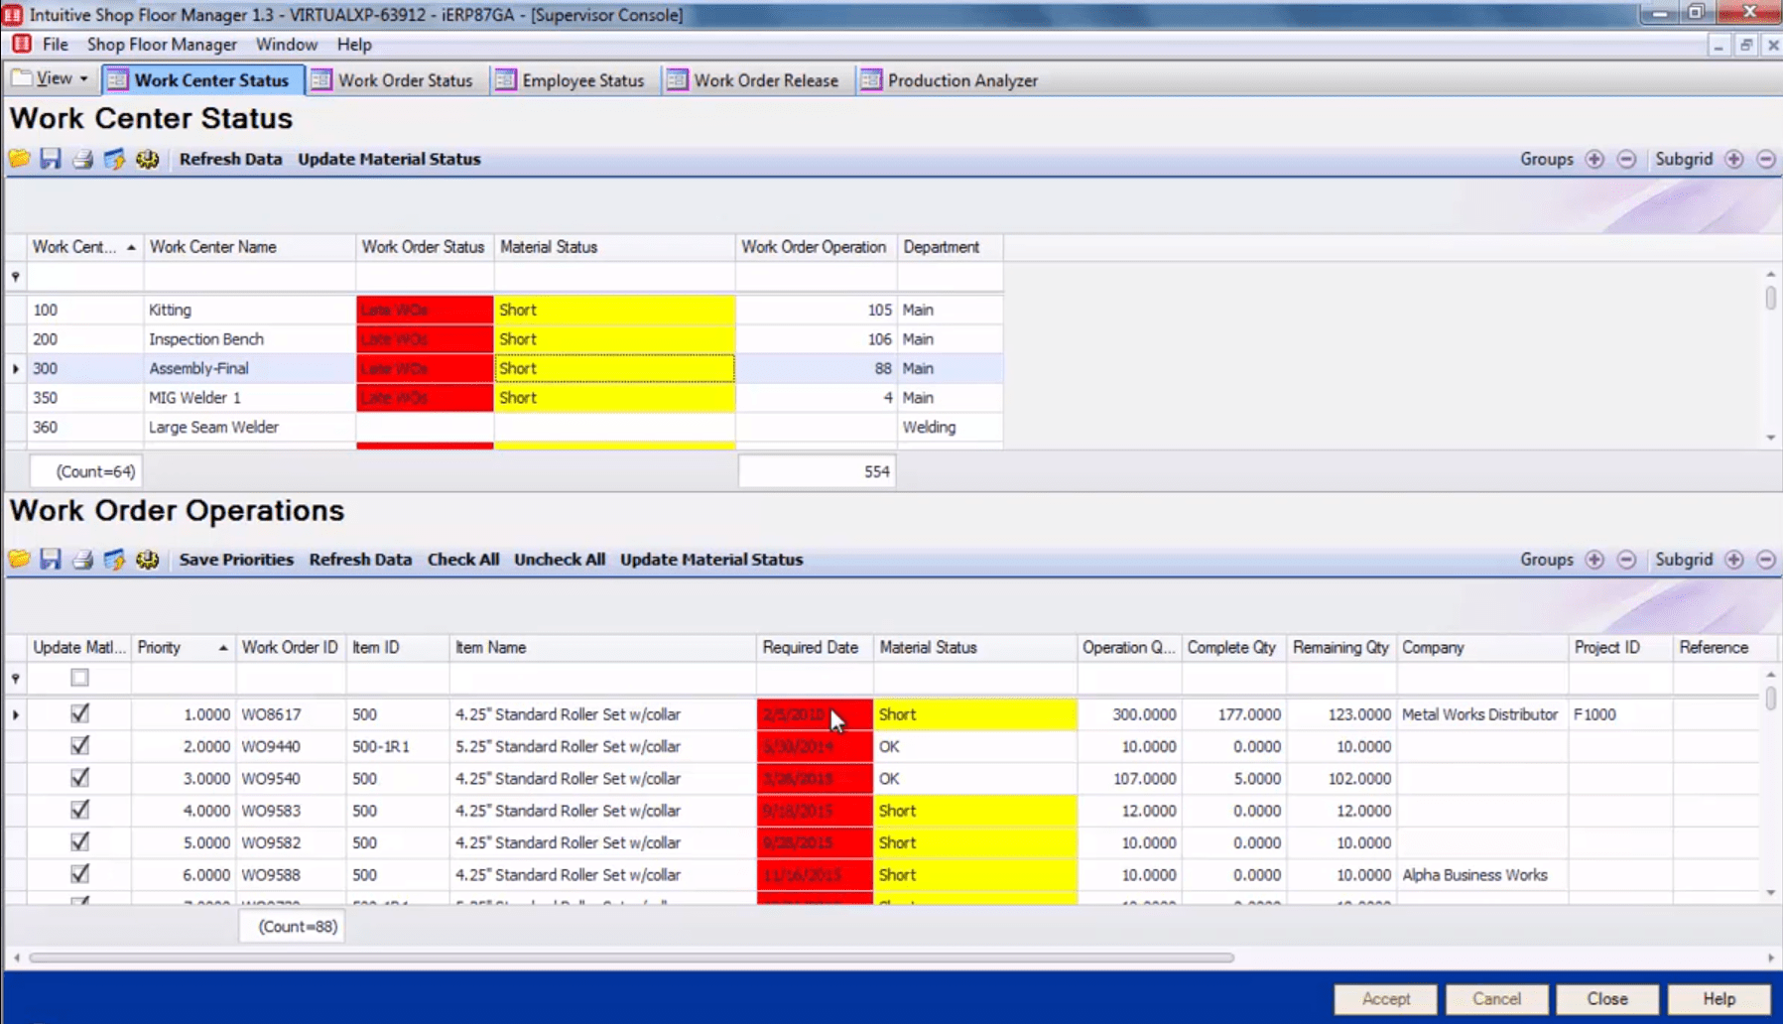Select the Work Center Status tab
Image resolution: width=1783 pixels, height=1024 pixels.
(x=202, y=80)
